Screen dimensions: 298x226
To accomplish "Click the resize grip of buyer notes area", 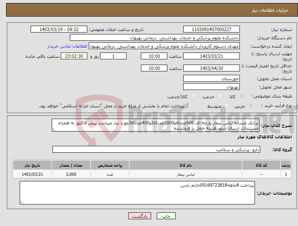I will click(x=22, y=202).
